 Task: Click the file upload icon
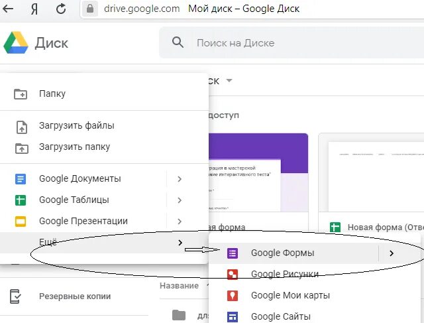click(x=22, y=127)
